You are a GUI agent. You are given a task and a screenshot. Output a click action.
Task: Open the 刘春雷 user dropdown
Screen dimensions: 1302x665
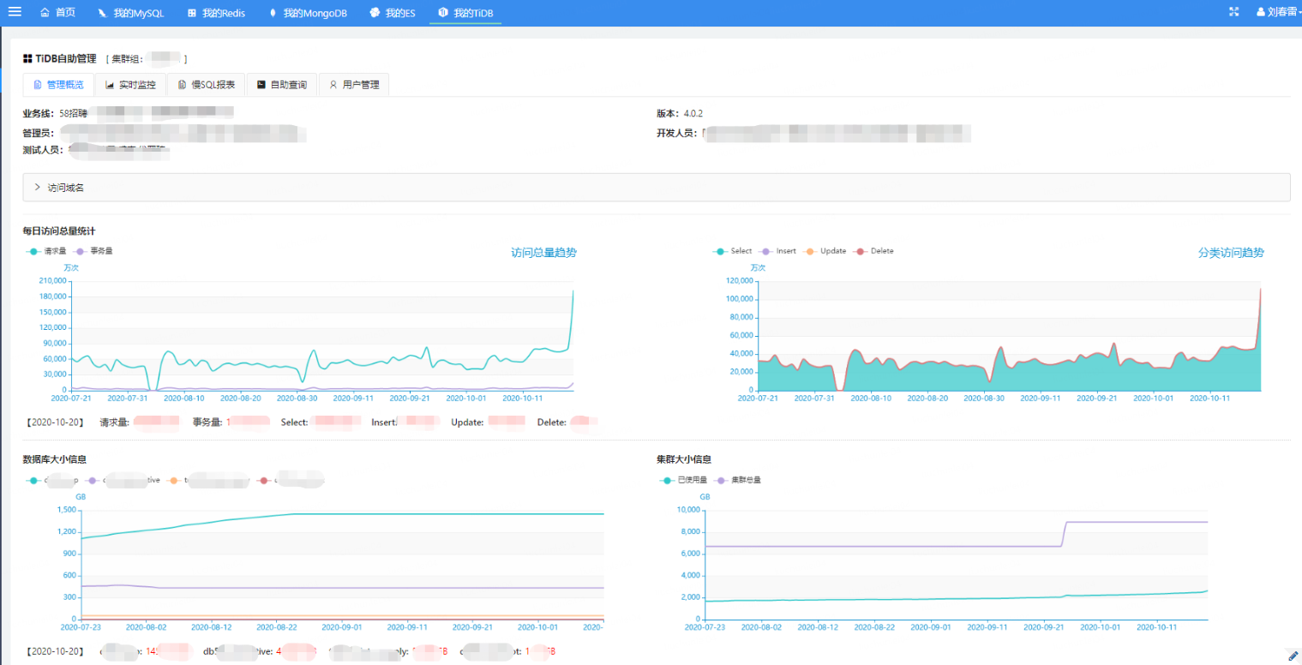coord(1282,13)
